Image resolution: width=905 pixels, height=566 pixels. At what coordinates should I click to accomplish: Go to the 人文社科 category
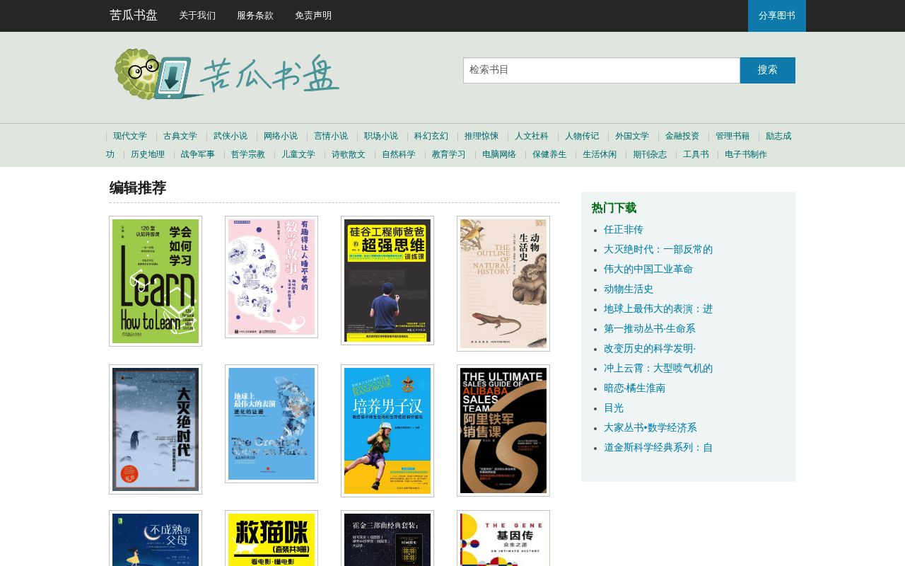click(x=532, y=136)
